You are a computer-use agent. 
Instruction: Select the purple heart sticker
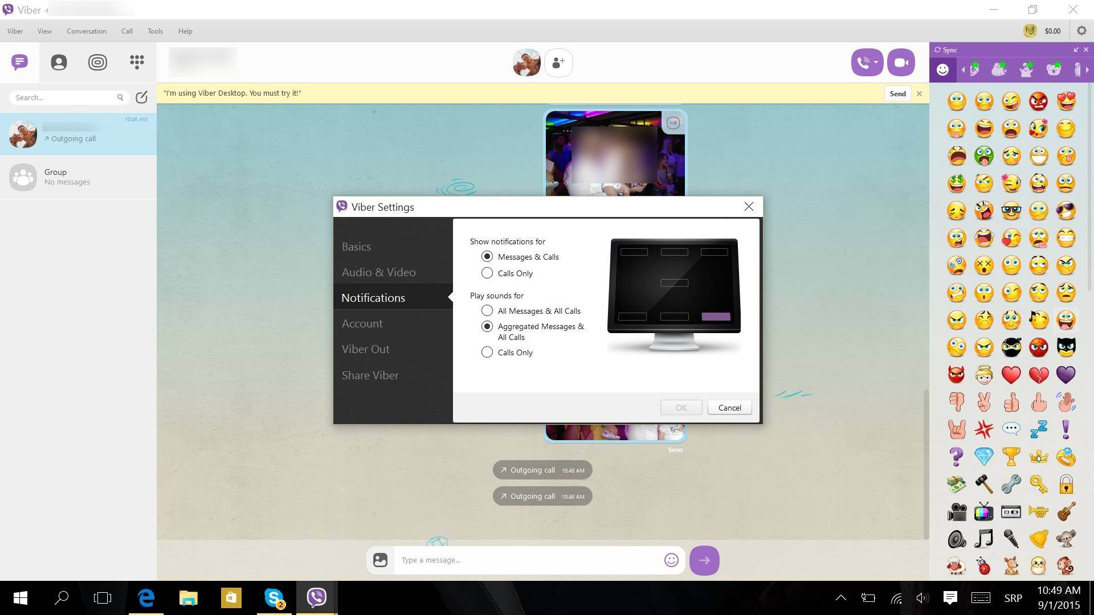pos(1066,375)
